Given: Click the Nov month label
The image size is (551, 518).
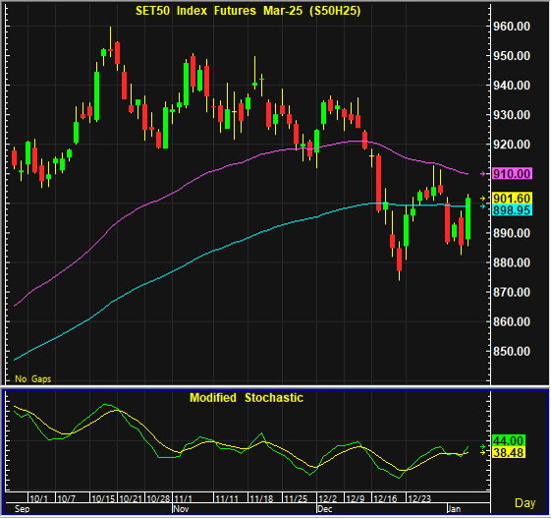Looking at the screenshot, I should 182,509.
